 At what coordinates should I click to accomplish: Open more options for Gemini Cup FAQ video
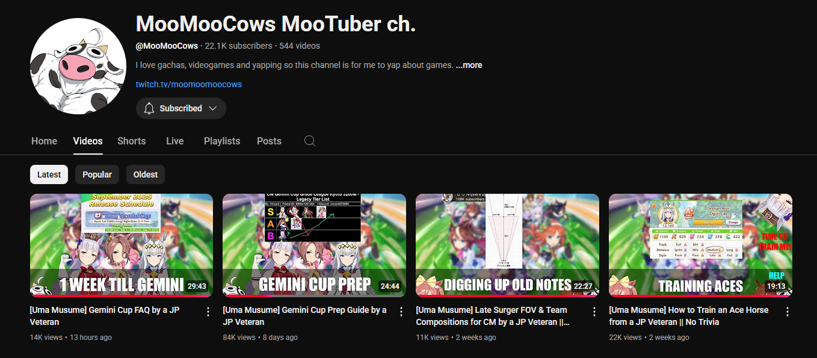[208, 312]
